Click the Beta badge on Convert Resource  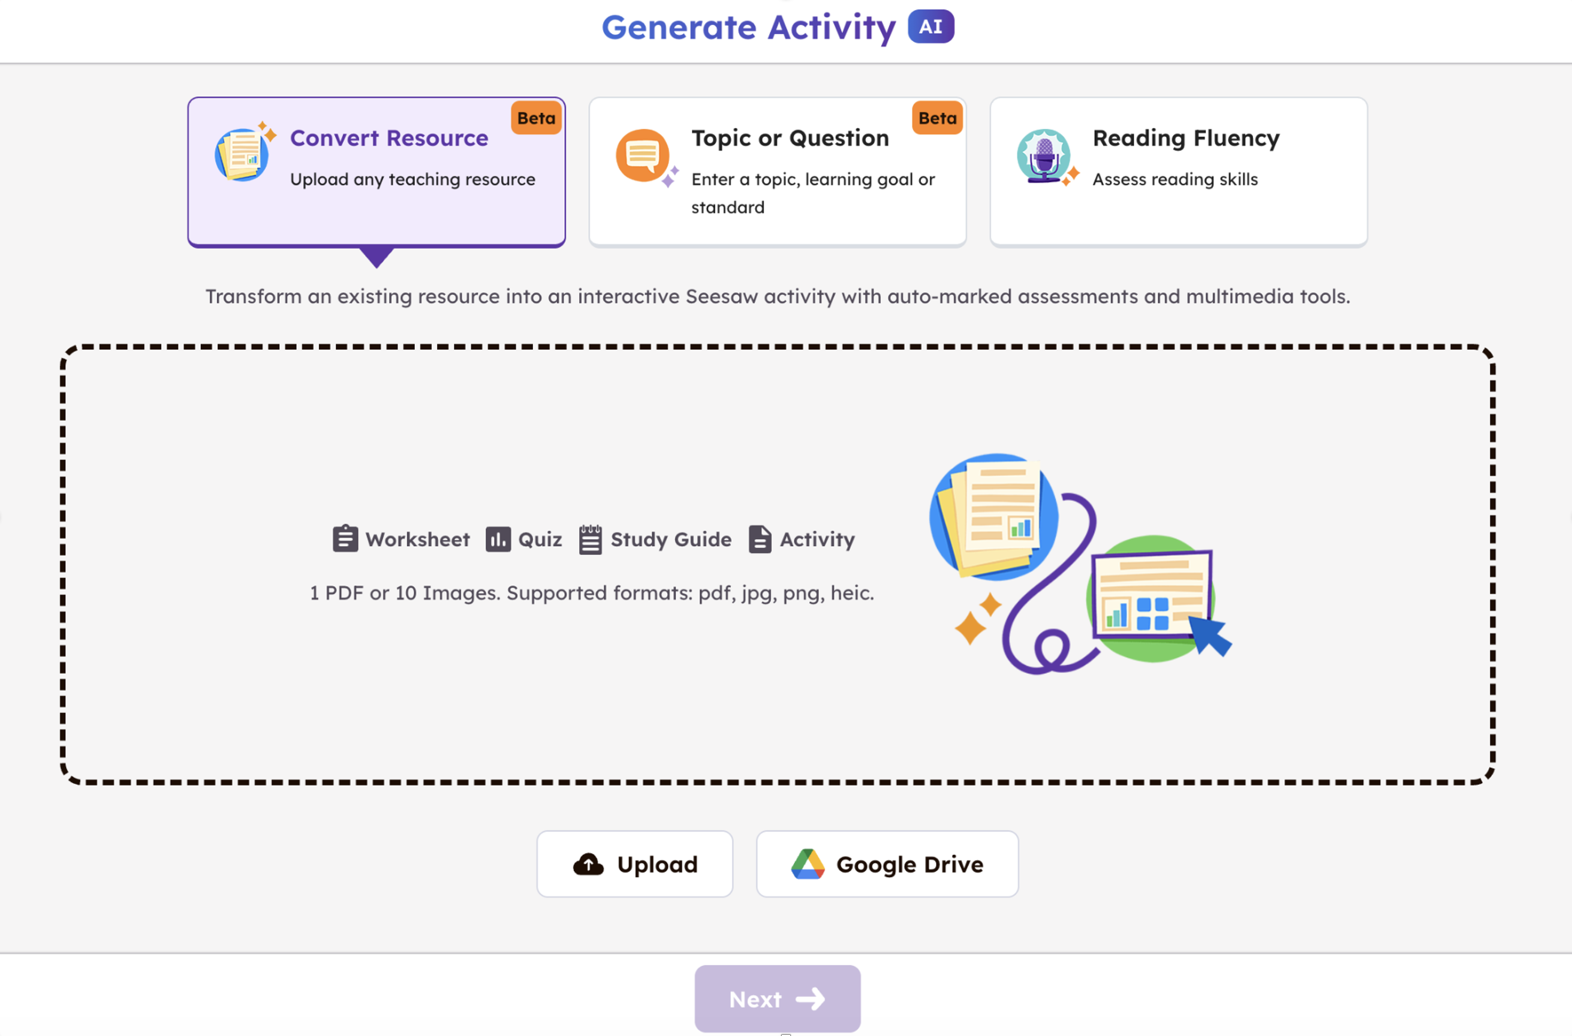pos(536,118)
